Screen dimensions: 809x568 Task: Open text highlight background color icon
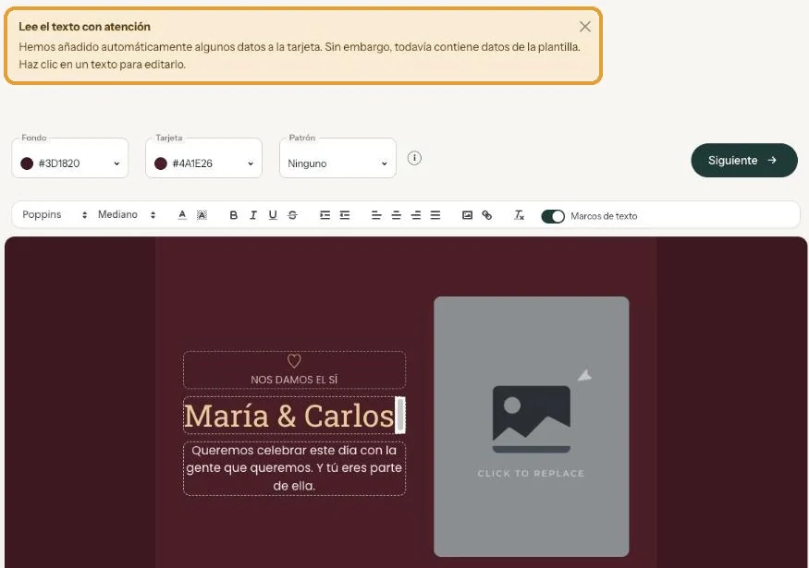(202, 215)
